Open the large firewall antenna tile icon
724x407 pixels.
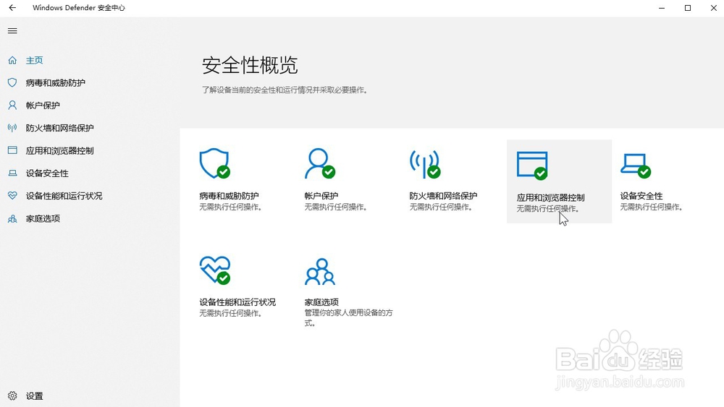(425, 163)
